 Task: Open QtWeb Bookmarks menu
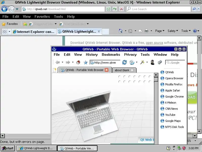(x=111, y=54)
